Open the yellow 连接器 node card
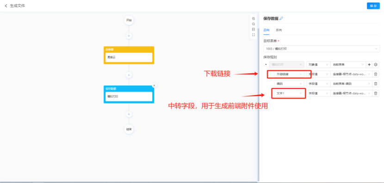Screen dimensions: 384x183 (x=129, y=55)
